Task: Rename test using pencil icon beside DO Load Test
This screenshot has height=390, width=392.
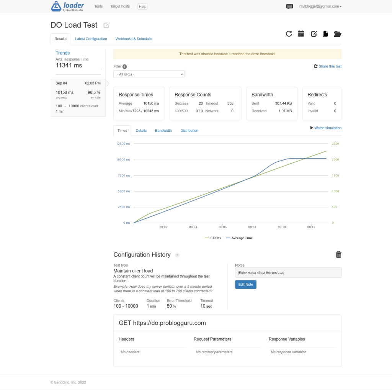Action: (106, 25)
